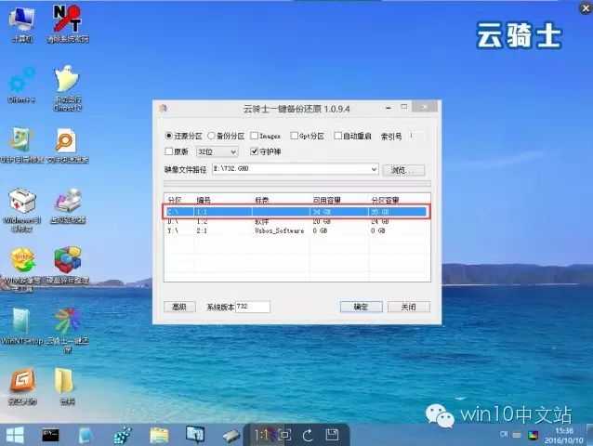Image resolution: width=593 pixels, height=446 pixels.
Task: Click the CH language indicator in tray
Action: pos(504,434)
